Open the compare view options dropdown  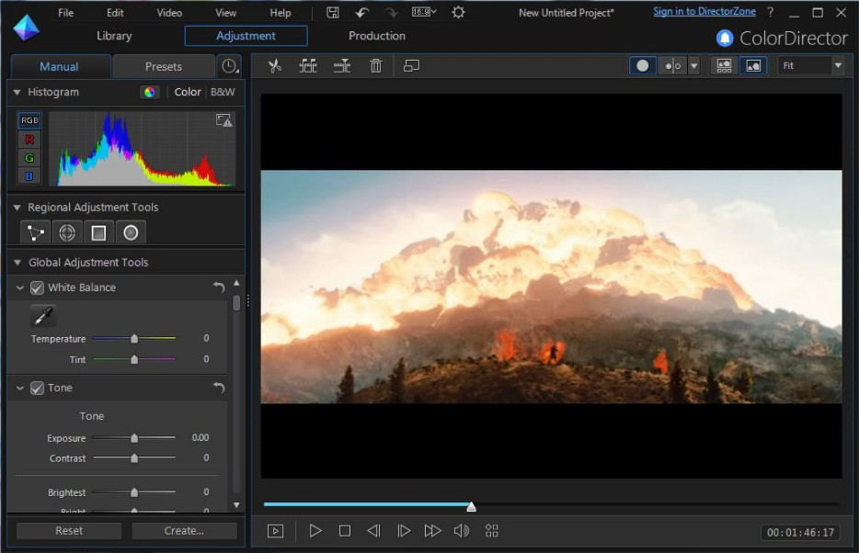coord(694,65)
